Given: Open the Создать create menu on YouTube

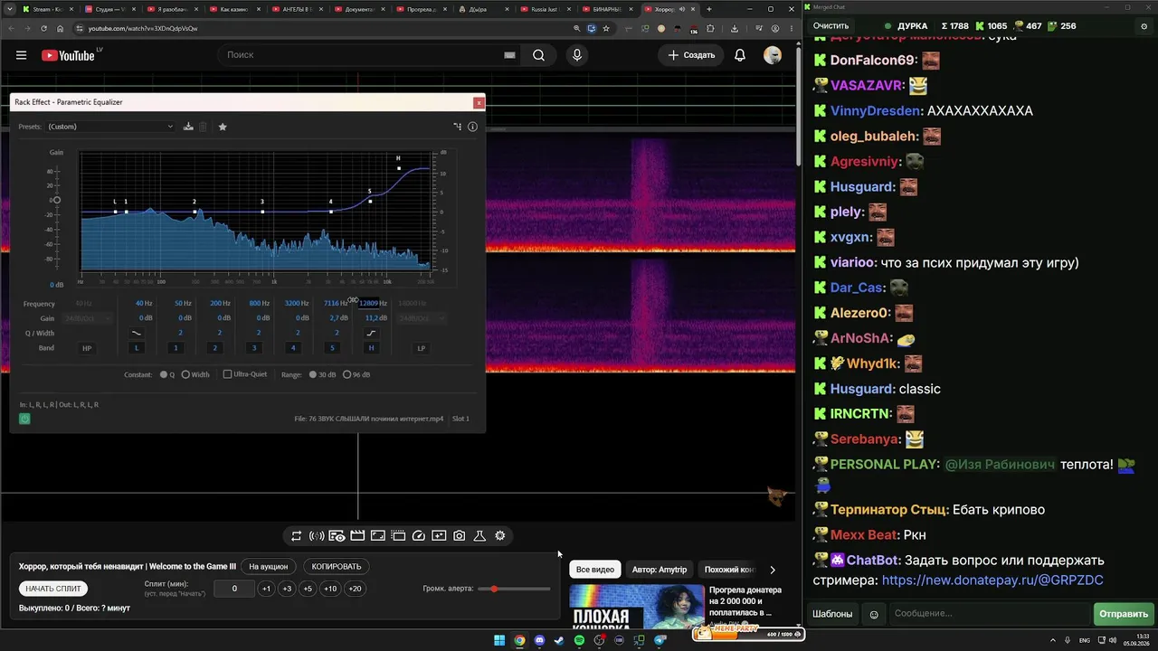Looking at the screenshot, I should (x=691, y=55).
